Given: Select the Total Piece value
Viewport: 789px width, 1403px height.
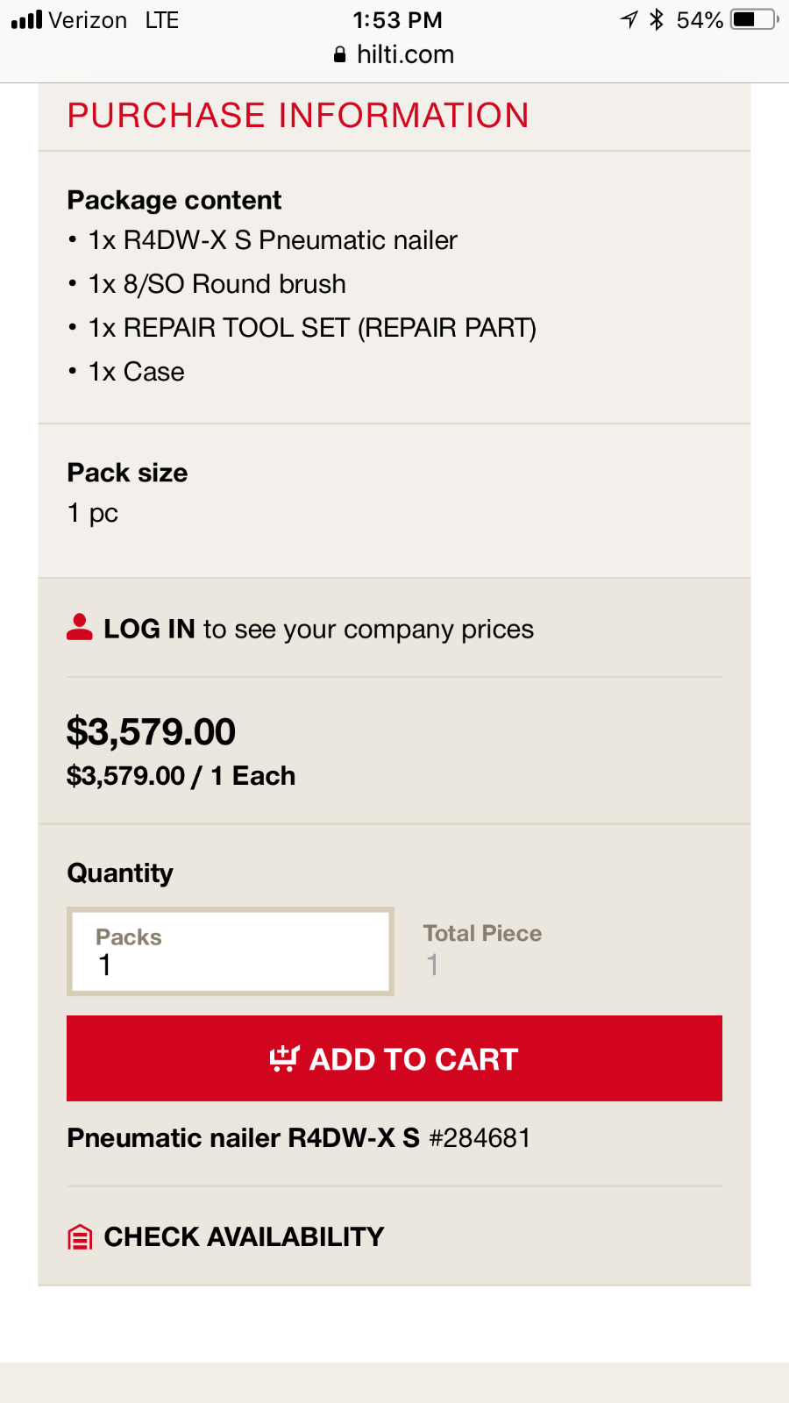Looking at the screenshot, I should (x=432, y=965).
